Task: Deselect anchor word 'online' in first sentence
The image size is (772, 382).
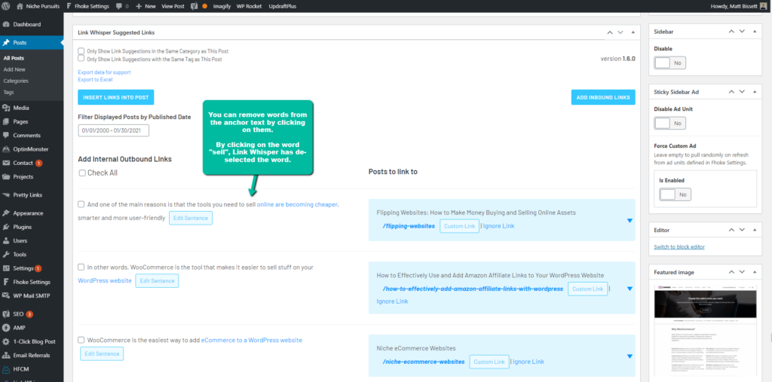Action: click(x=265, y=203)
